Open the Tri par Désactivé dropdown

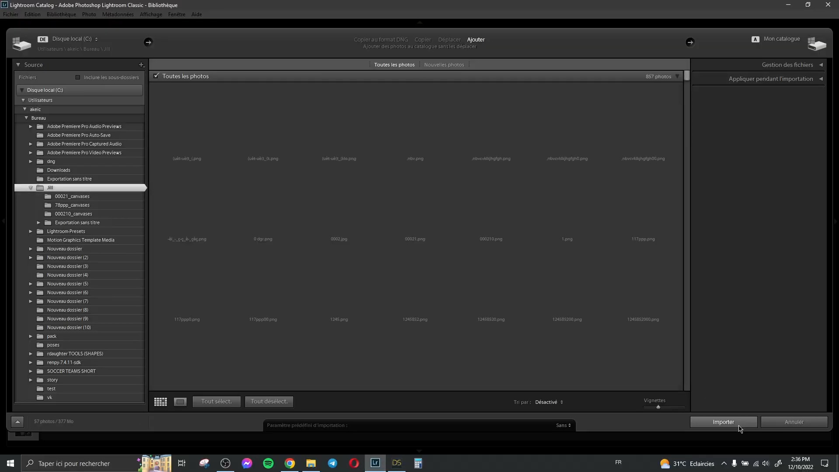tap(549, 402)
